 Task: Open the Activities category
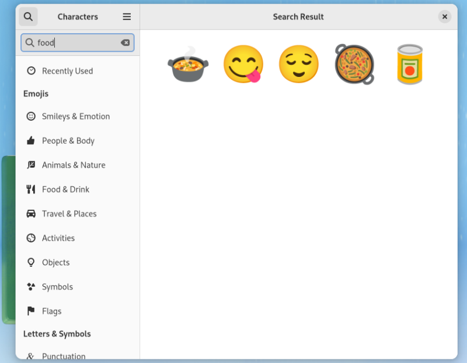coord(78,238)
